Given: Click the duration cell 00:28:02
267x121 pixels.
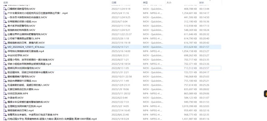Looking at the screenshot, I should pyautogui.click(x=204, y=89).
